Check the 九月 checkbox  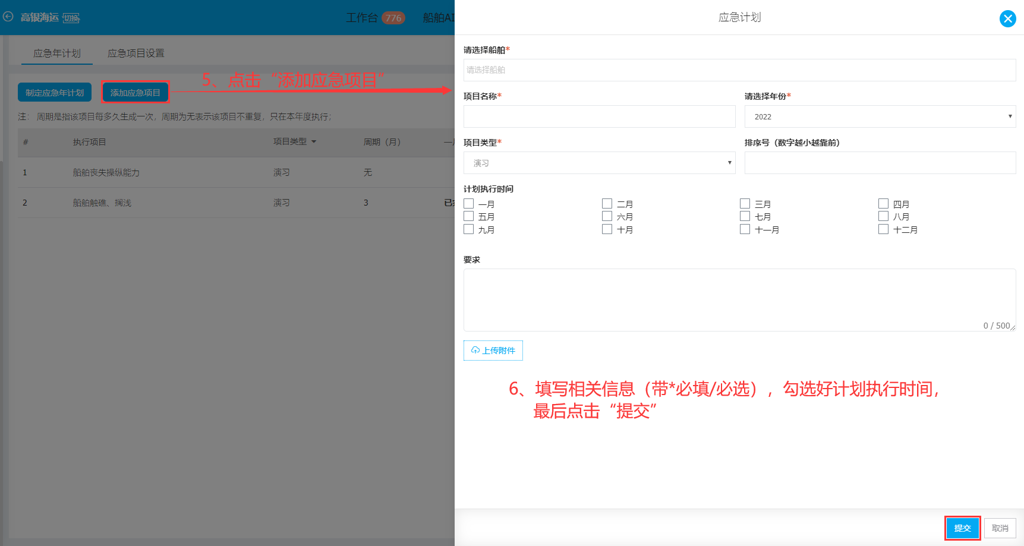(468, 229)
